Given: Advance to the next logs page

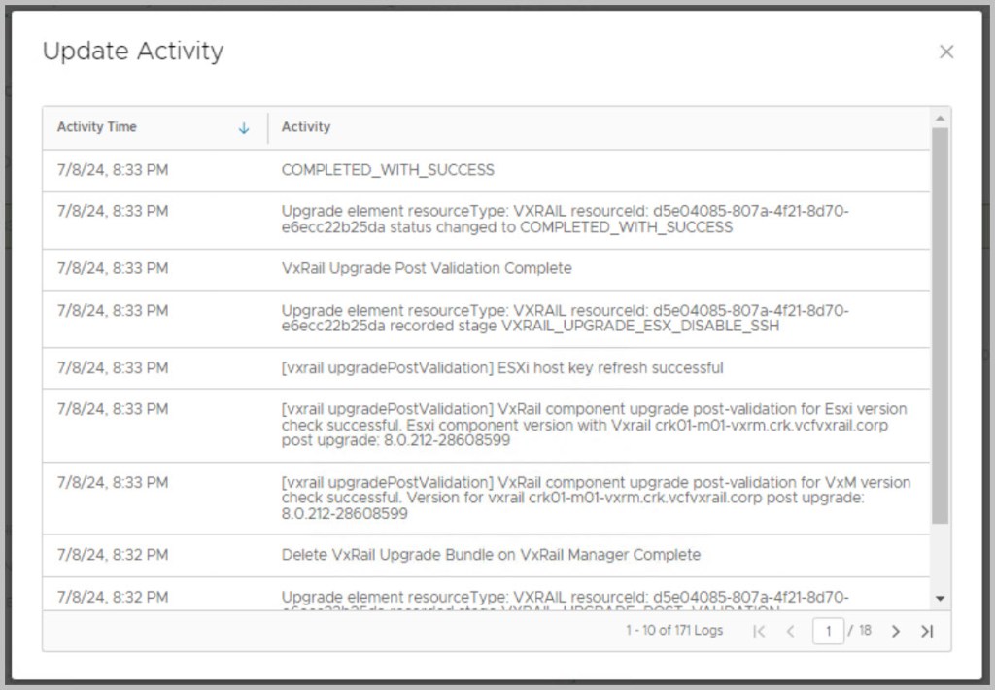Looking at the screenshot, I should (896, 632).
